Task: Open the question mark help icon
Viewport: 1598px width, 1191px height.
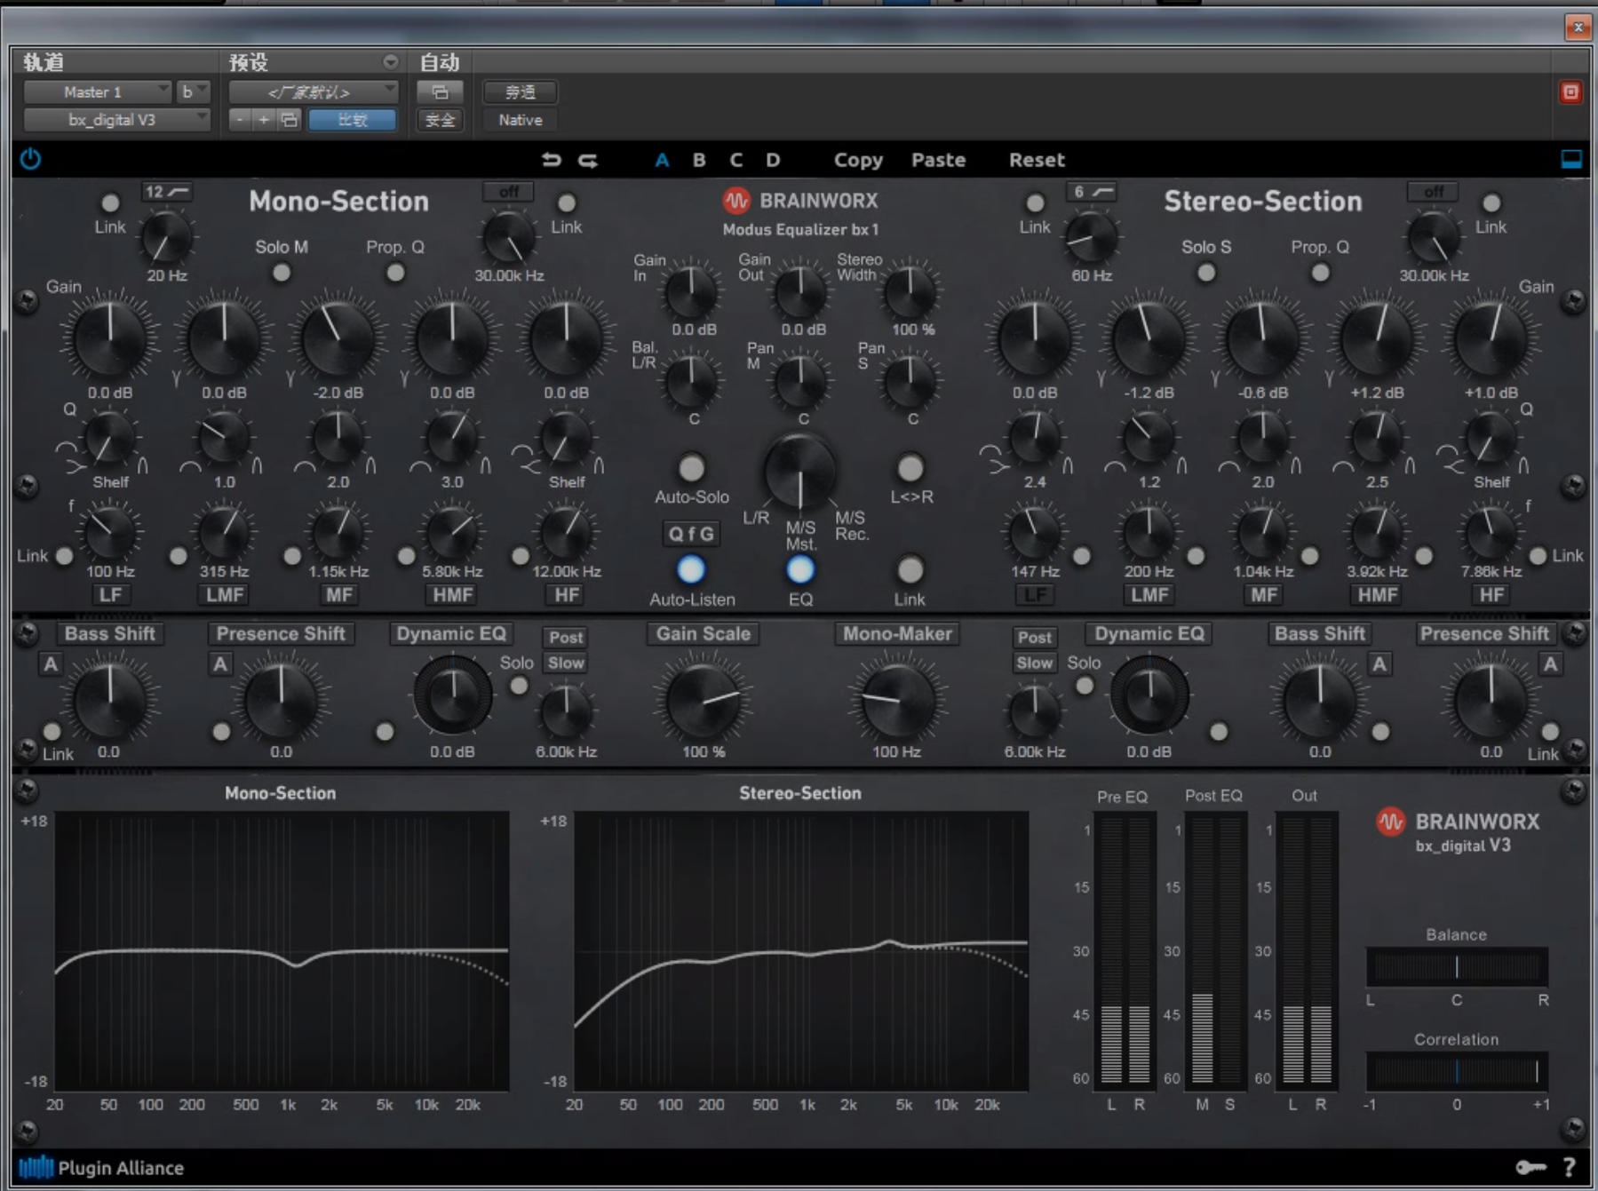Action: pos(1570,1167)
